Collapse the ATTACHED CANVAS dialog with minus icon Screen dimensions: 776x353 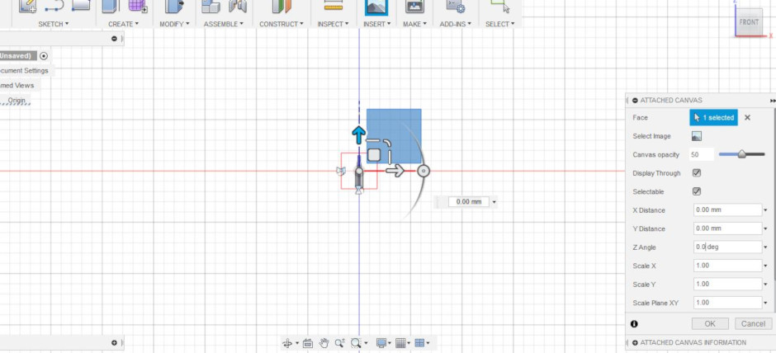pyautogui.click(x=635, y=101)
